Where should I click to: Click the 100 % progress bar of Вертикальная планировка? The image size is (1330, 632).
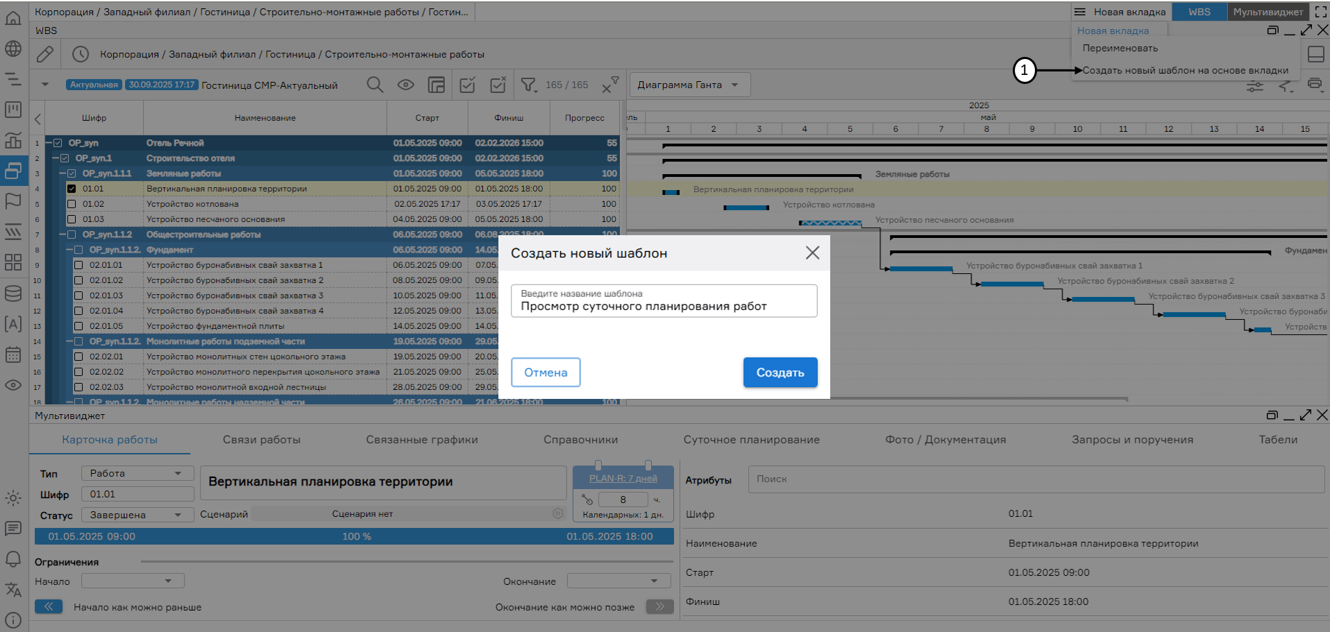coord(354,536)
